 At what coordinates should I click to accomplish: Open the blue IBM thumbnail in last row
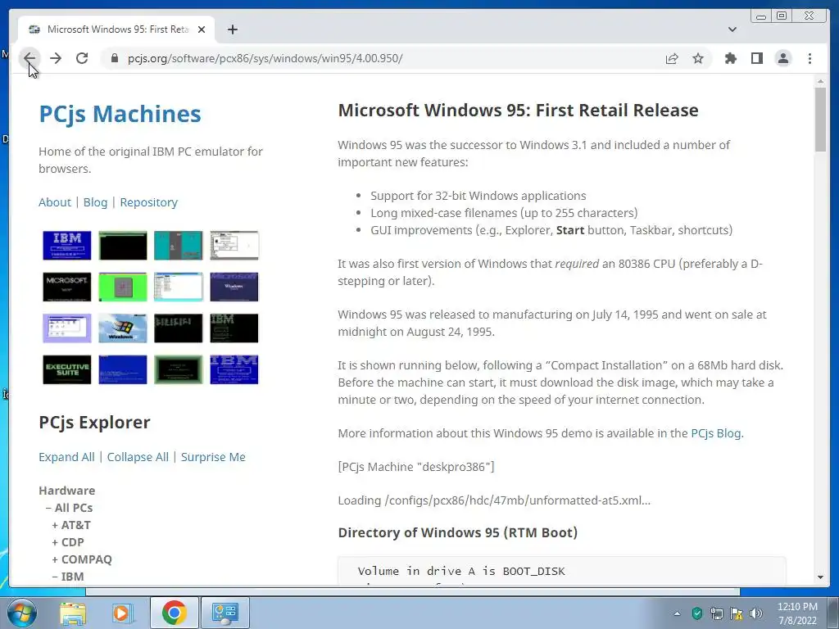point(234,369)
